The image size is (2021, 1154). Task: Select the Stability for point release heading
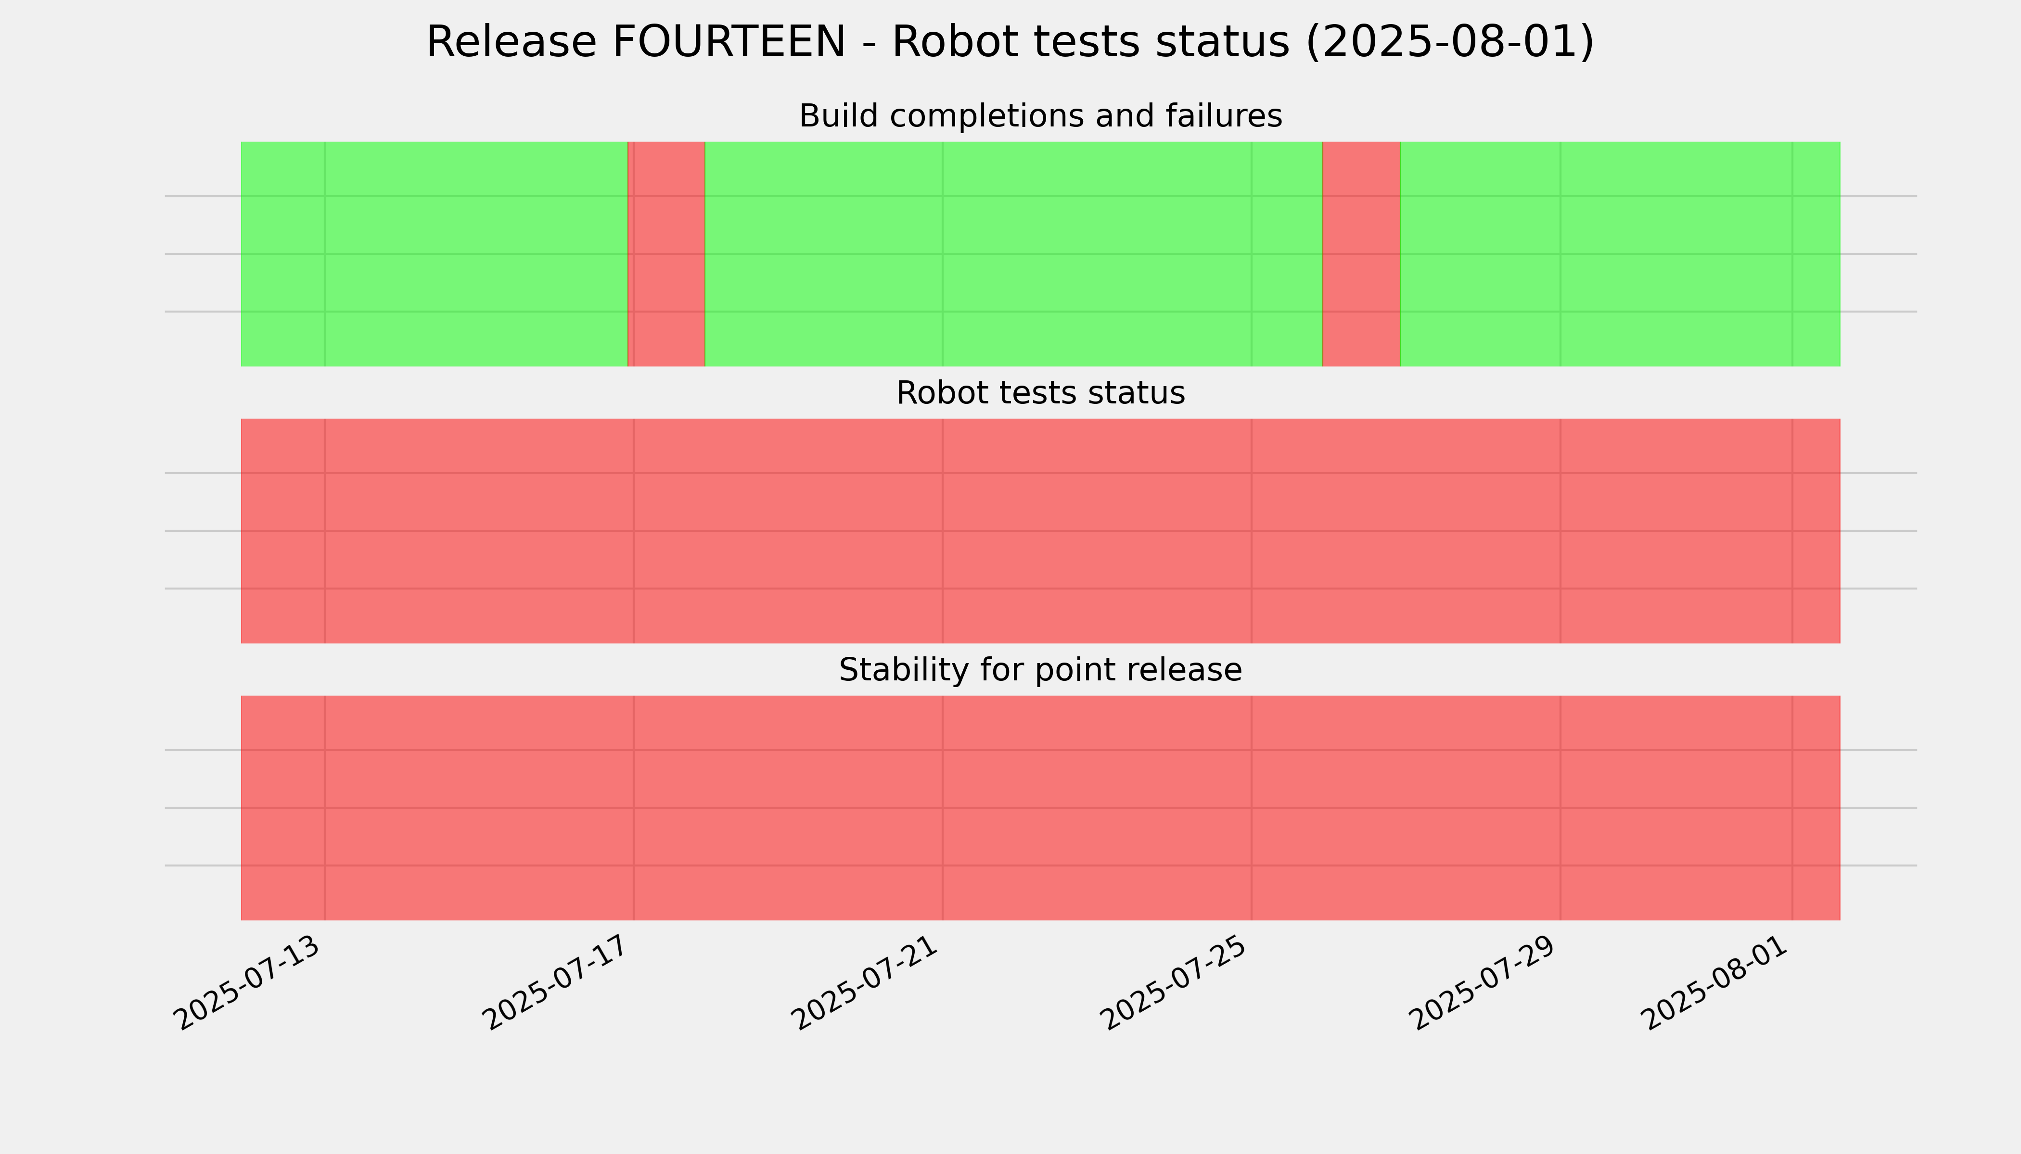[1040, 670]
